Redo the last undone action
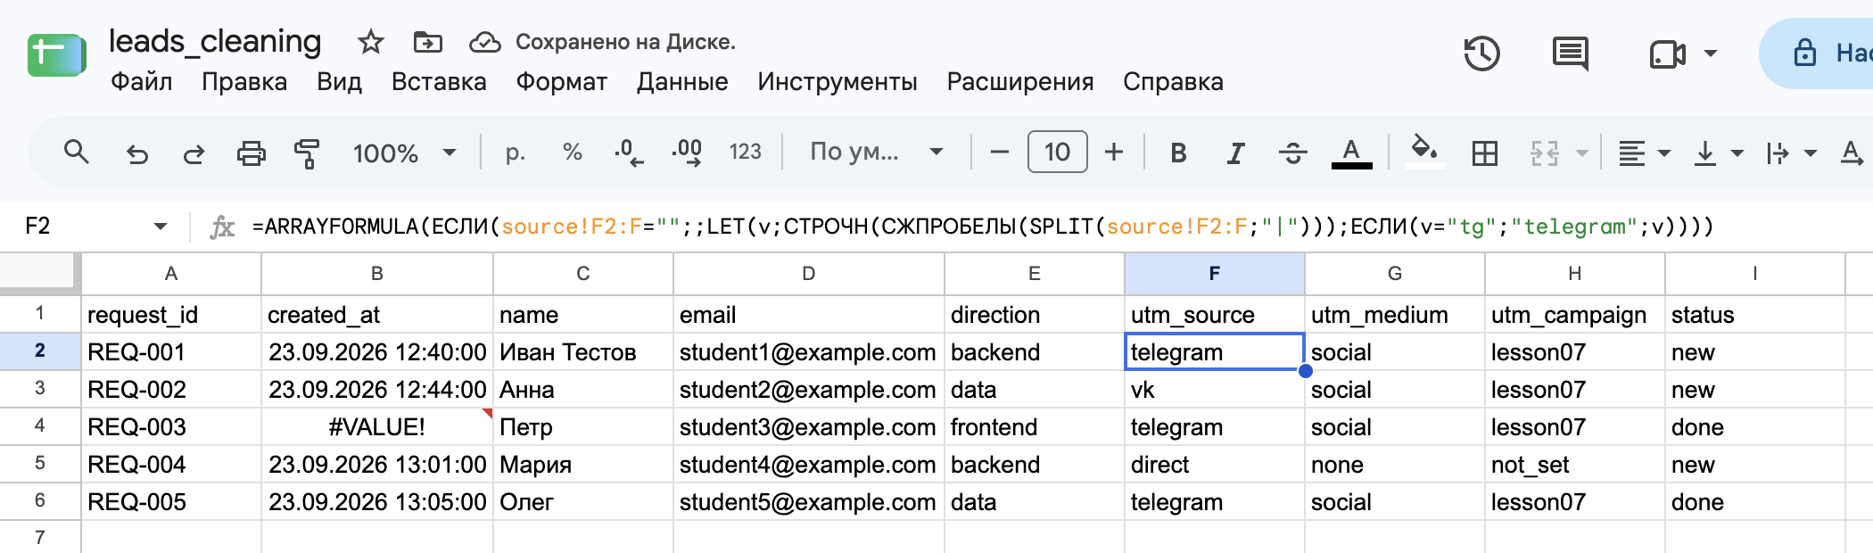The height and width of the screenshot is (553, 1873). (x=194, y=153)
